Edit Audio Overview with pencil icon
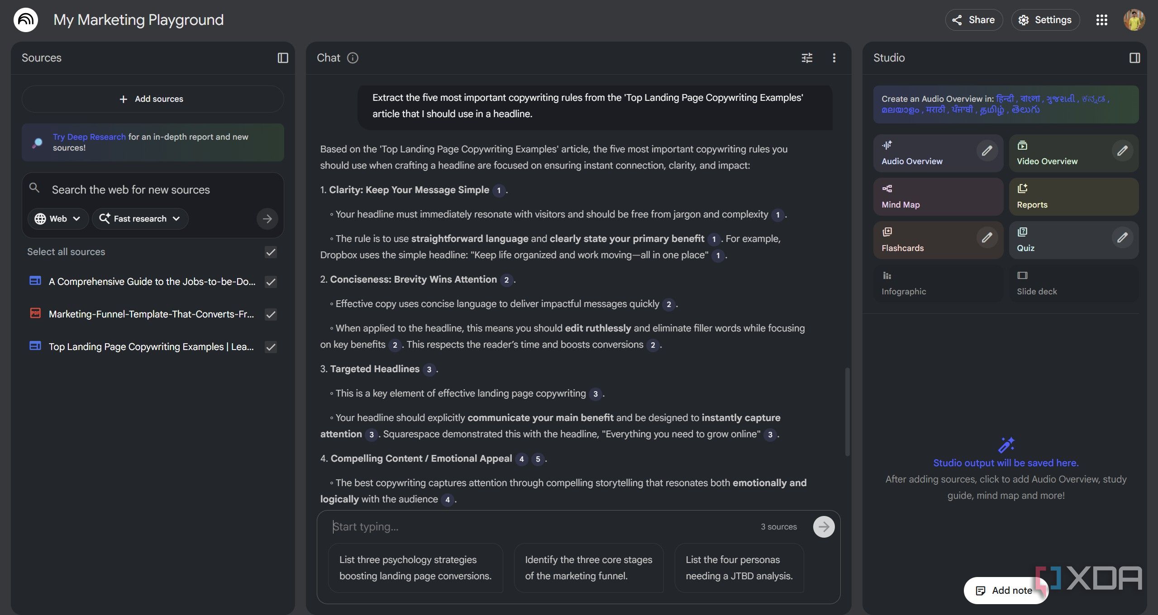Image resolution: width=1158 pixels, height=615 pixels. pos(987,151)
